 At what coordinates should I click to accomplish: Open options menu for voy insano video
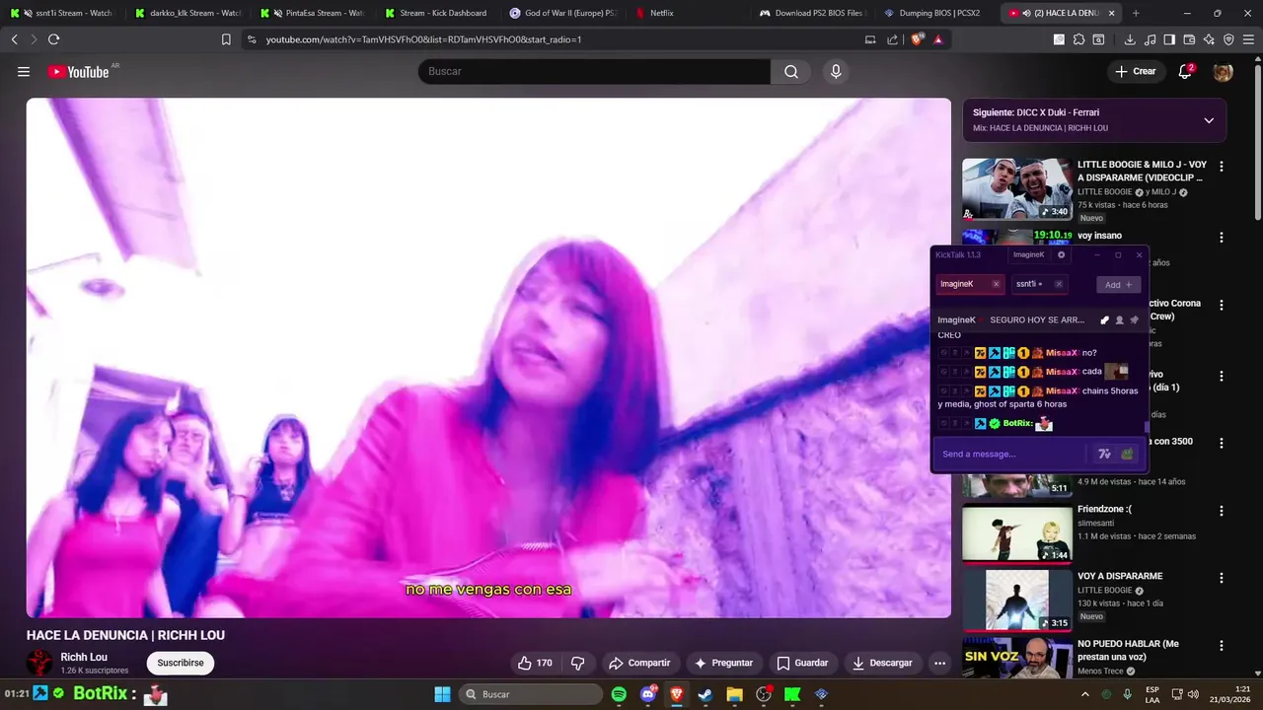tap(1222, 238)
